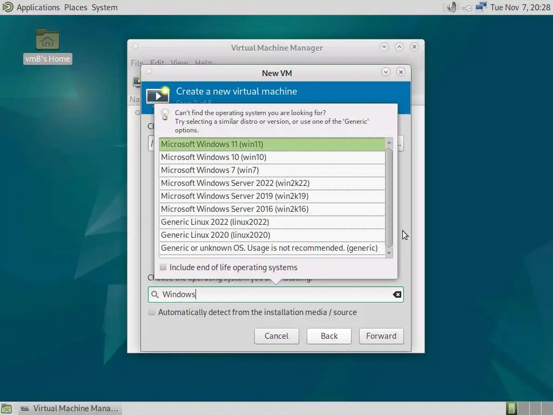The width and height of the screenshot is (553, 415).
Task: Open the Places menu
Action: (x=76, y=8)
